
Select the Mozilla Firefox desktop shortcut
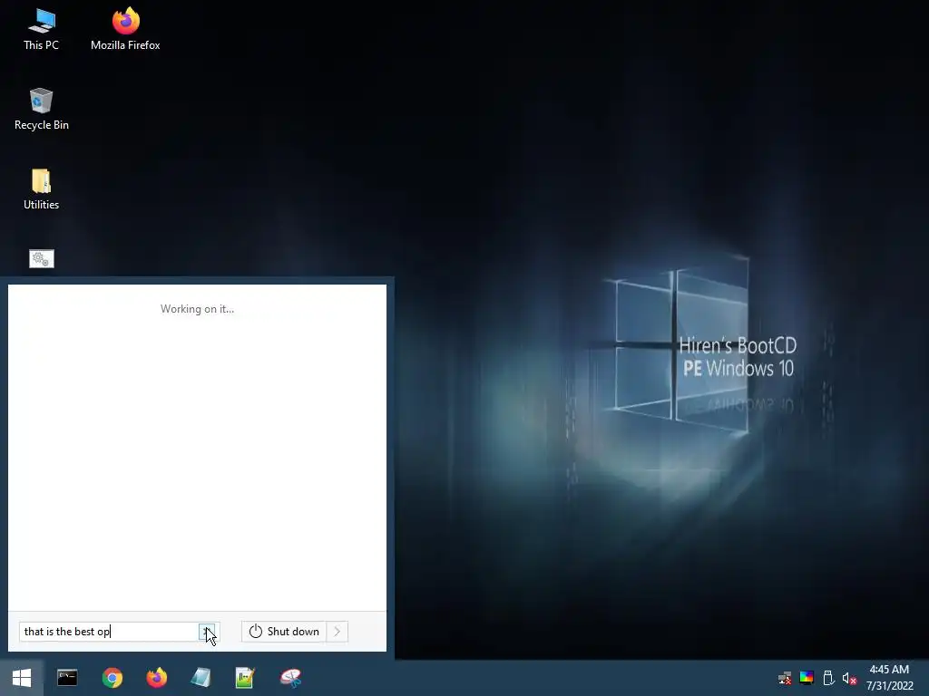click(x=125, y=30)
